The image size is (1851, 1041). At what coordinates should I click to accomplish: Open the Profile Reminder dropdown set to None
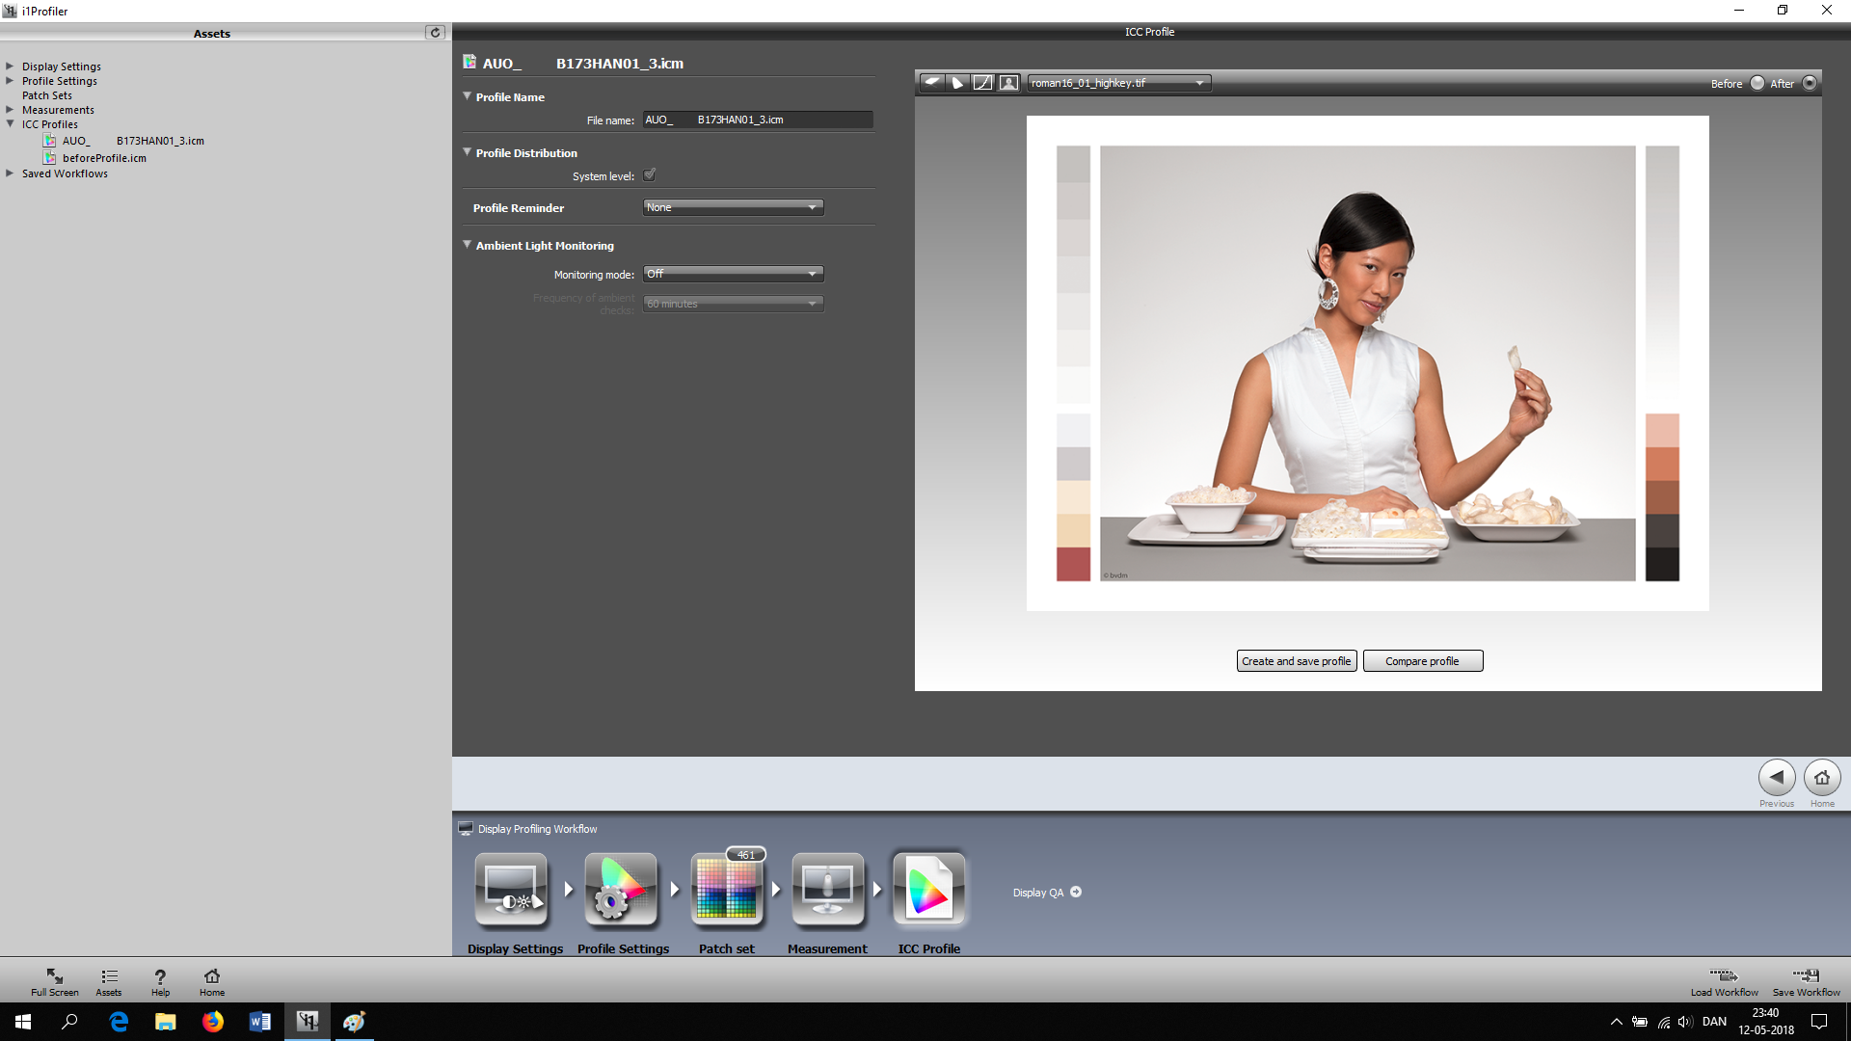[x=733, y=206]
